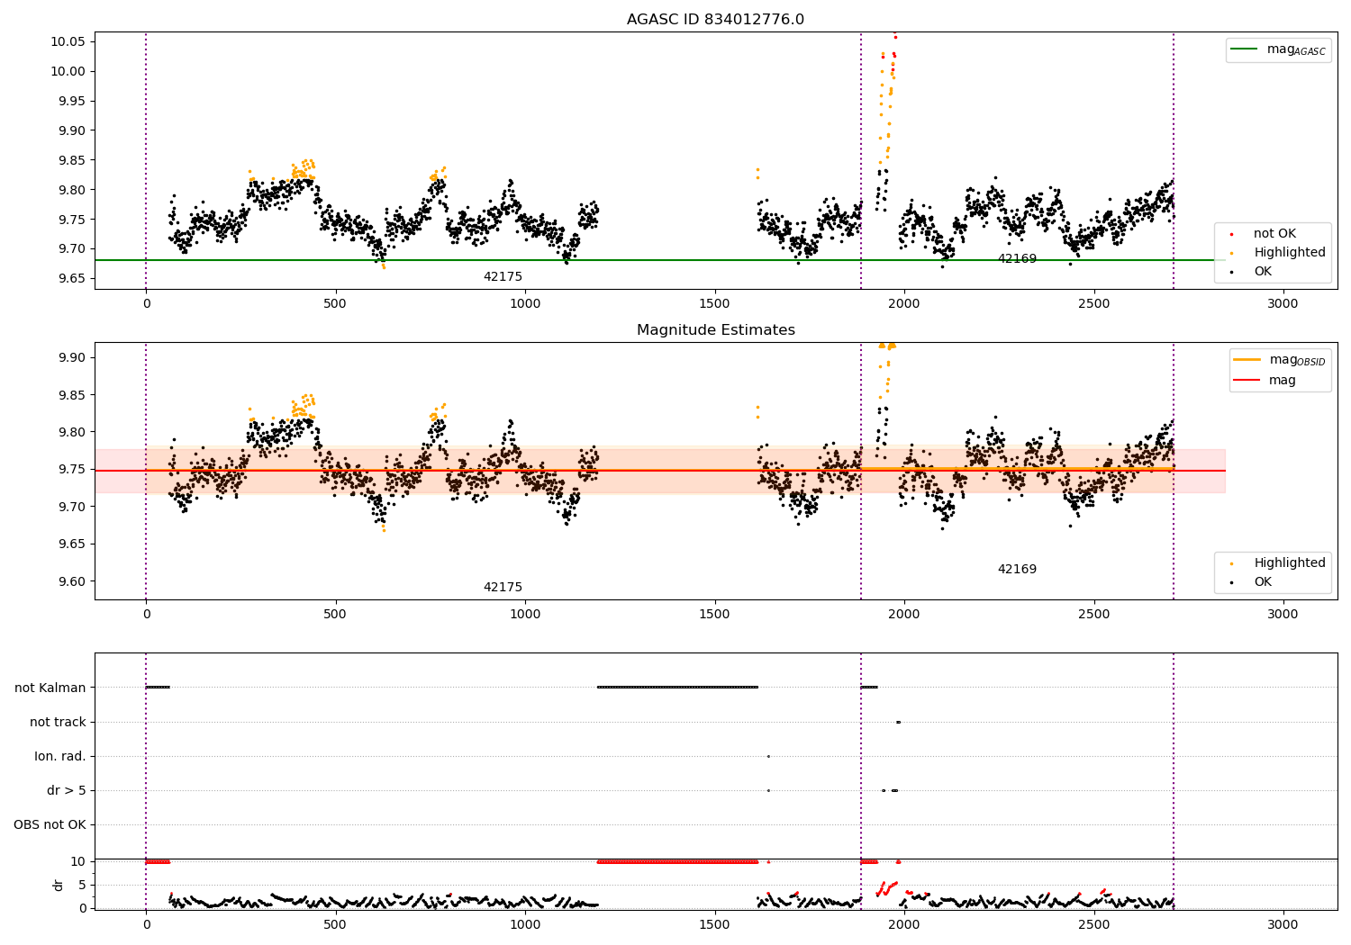
Task: Click the 9.80 tick on the top plot
Action: 71,190
